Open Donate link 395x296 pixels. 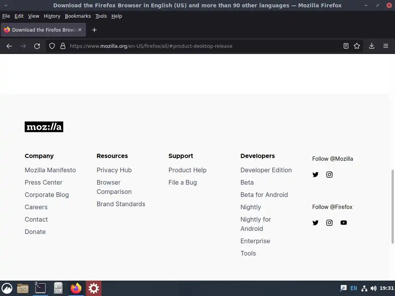35,232
